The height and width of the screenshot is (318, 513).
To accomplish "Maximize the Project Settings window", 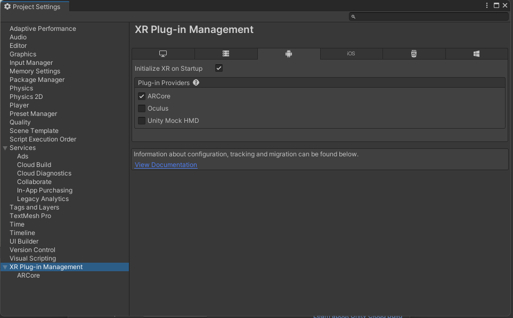I will (496, 5).
